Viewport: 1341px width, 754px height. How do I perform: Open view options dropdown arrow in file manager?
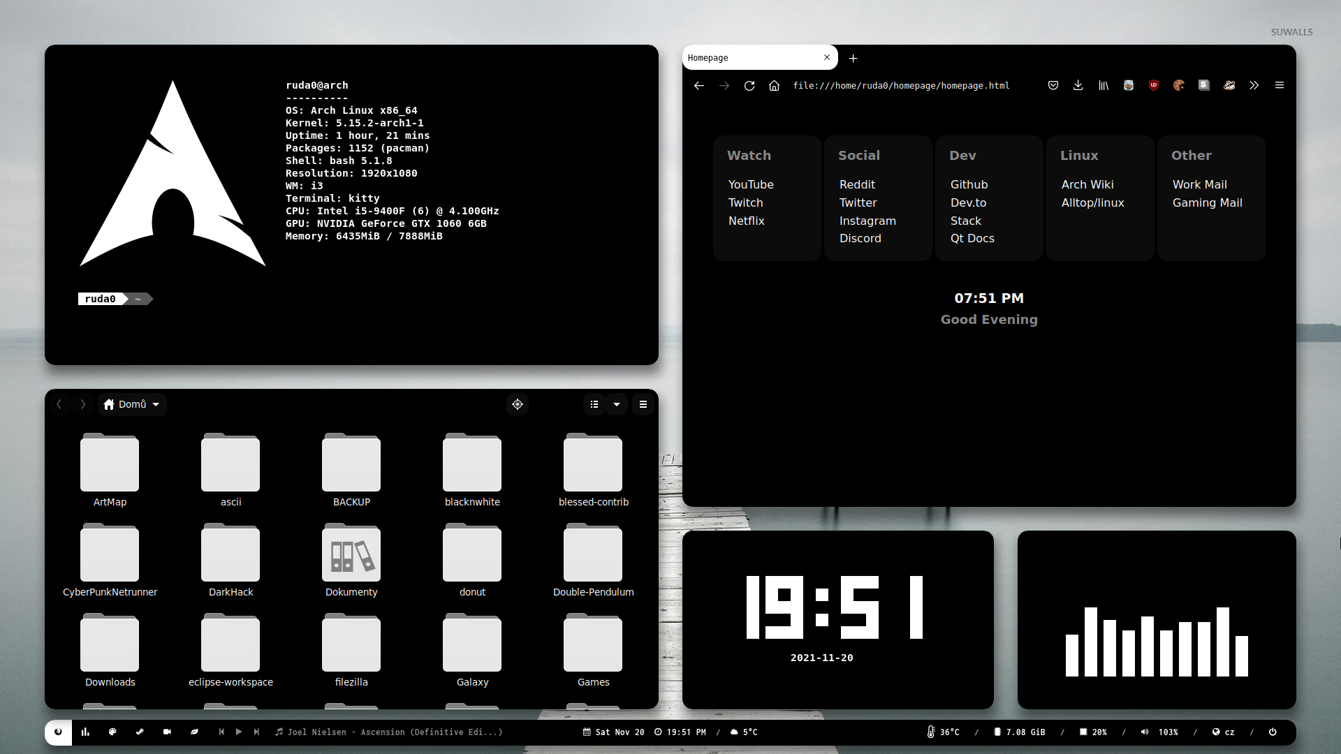(x=617, y=404)
